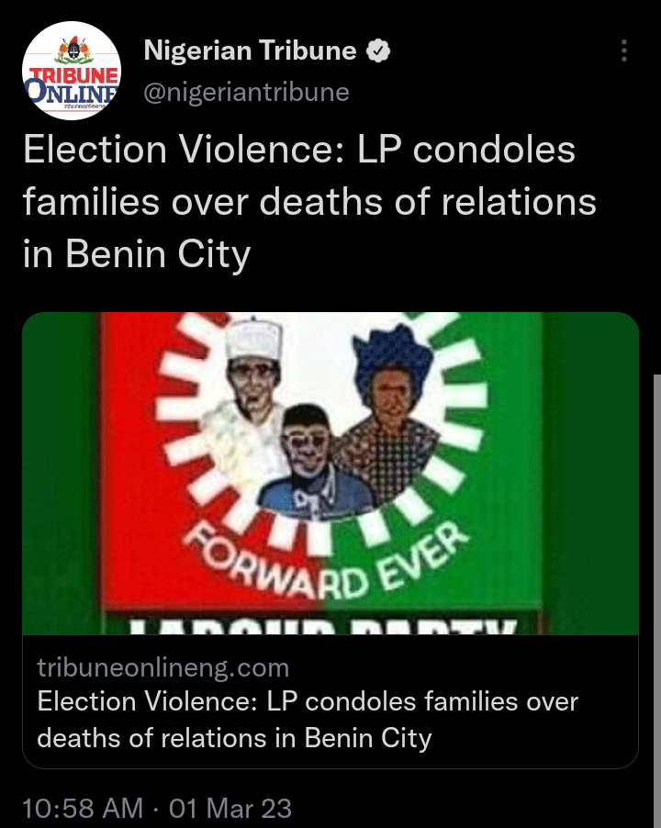Click the 01 Mar 23 tweet date
The image size is (661, 828).
click(230, 809)
